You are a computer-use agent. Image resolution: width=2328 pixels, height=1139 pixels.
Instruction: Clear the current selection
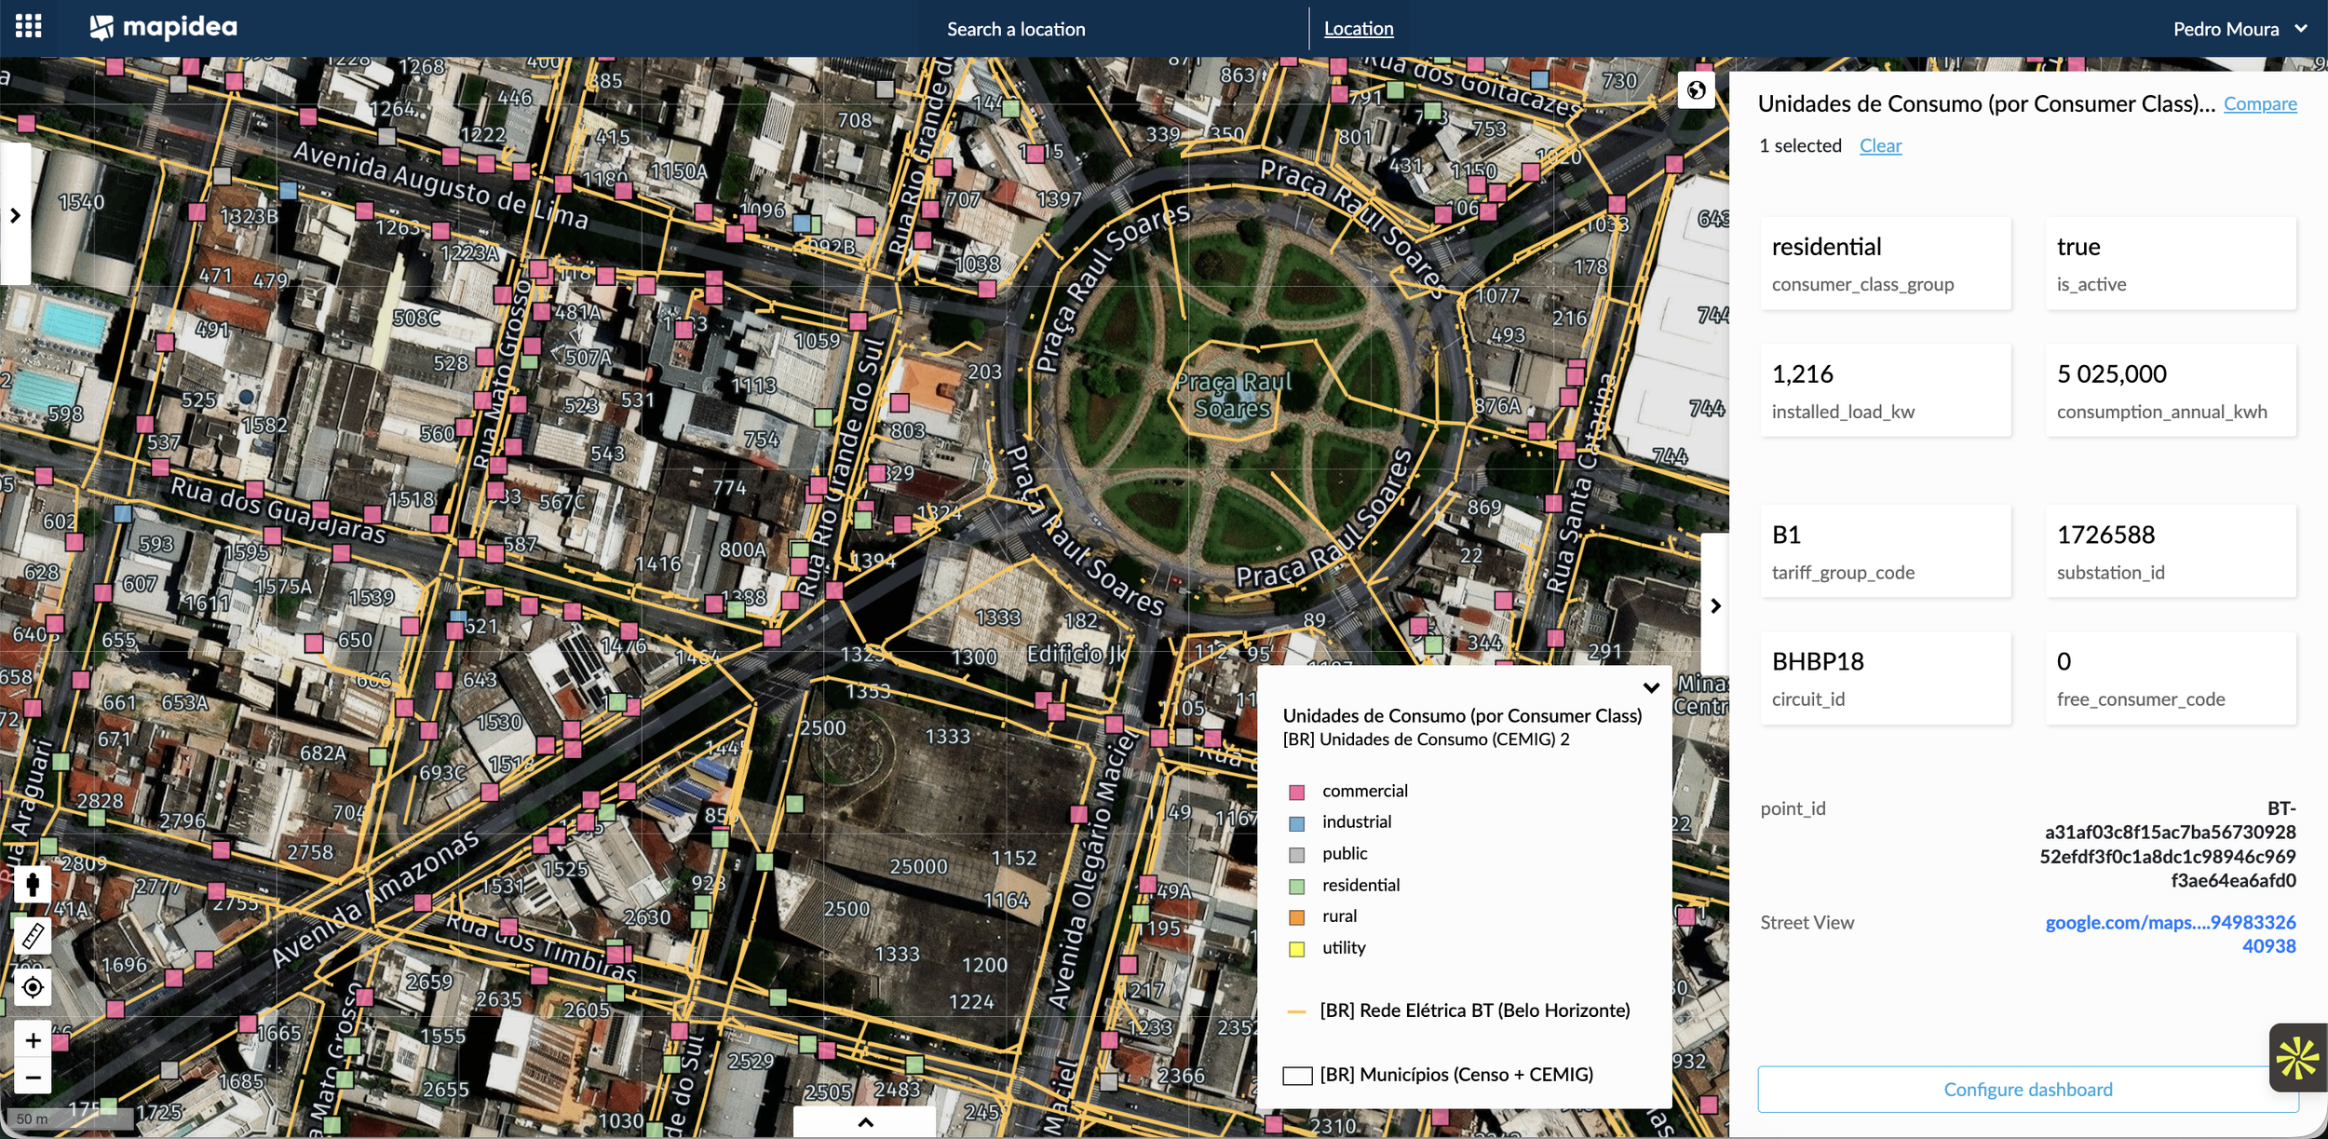click(1880, 145)
